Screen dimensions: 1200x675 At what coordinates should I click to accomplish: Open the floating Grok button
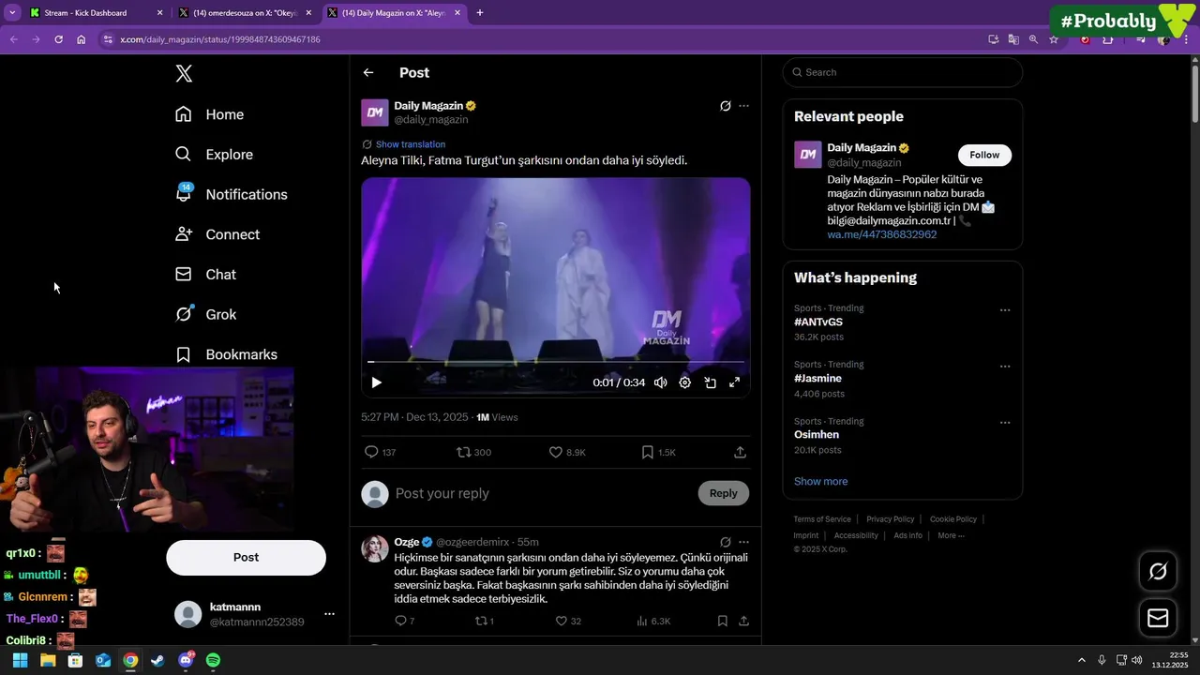1158,571
